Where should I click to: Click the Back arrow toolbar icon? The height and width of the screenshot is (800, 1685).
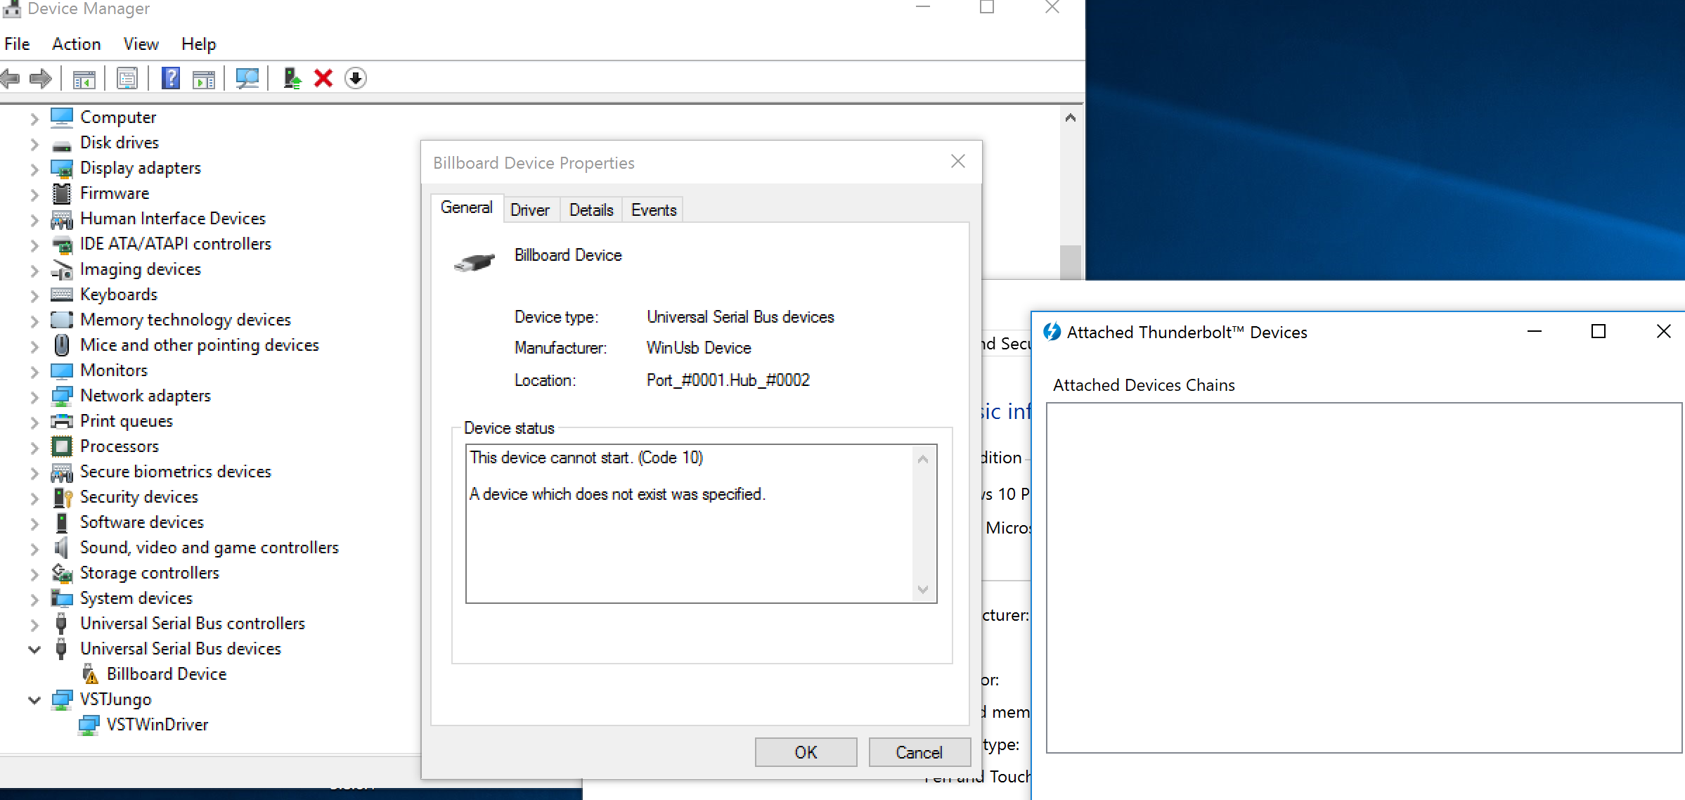pos(11,78)
